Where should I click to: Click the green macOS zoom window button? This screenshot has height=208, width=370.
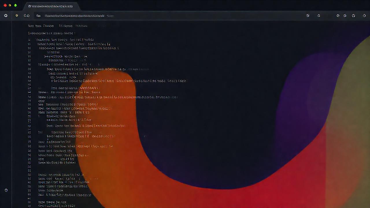click(x=15, y=5)
